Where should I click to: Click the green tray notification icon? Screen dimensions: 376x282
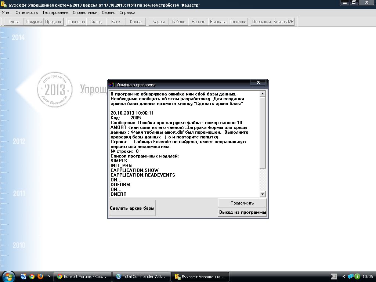click(x=357, y=276)
